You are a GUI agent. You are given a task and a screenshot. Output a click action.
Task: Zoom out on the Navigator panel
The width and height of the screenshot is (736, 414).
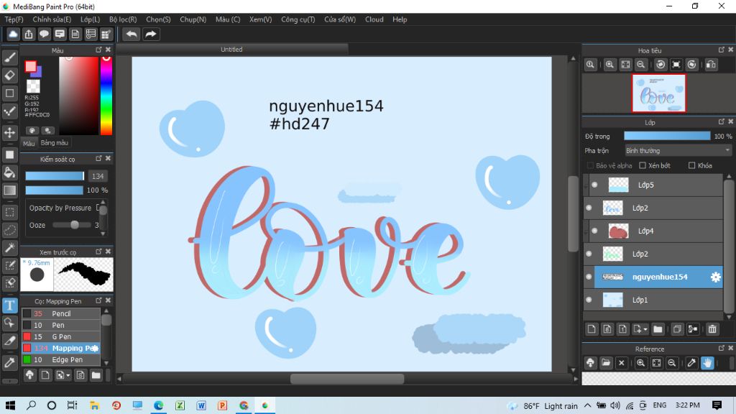tap(640, 65)
